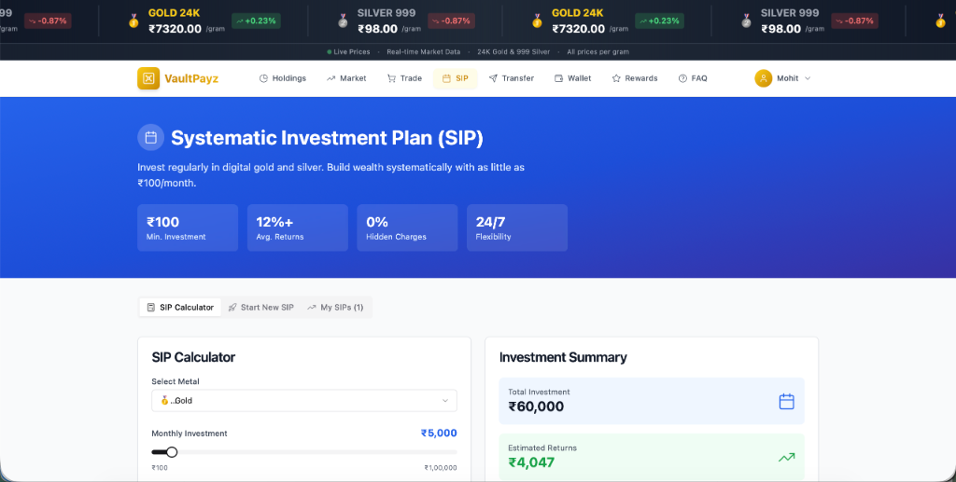Image resolution: width=956 pixels, height=482 pixels.
Task: Click the calculator icon on SIP Calculator tab
Action: tap(151, 308)
